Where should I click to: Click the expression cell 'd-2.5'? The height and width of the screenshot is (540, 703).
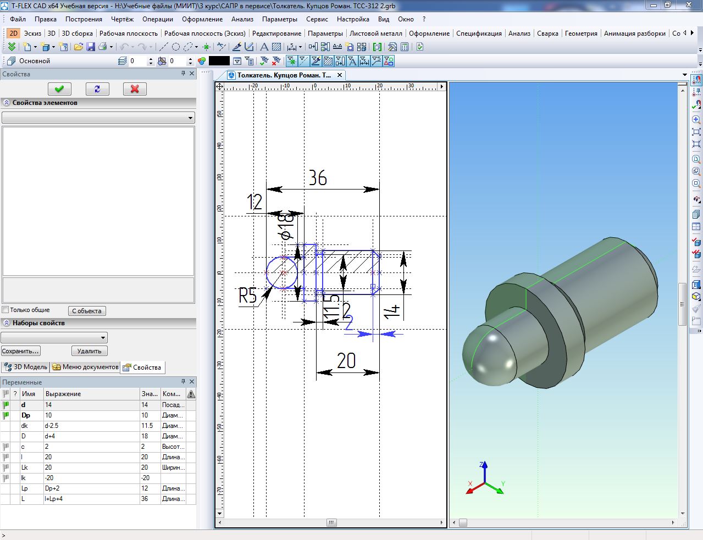pyautogui.click(x=92, y=426)
